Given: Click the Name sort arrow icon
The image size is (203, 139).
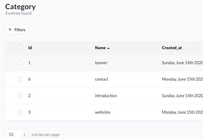Looking at the screenshot, I should tap(109, 48).
